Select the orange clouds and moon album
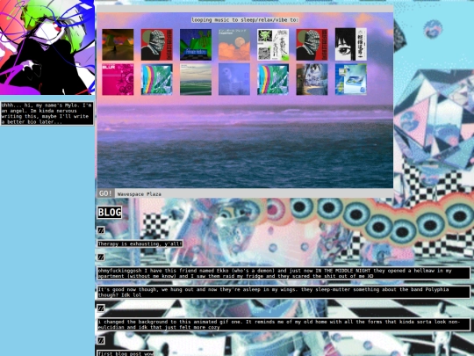The width and height of the screenshot is (474, 356). coord(234,45)
